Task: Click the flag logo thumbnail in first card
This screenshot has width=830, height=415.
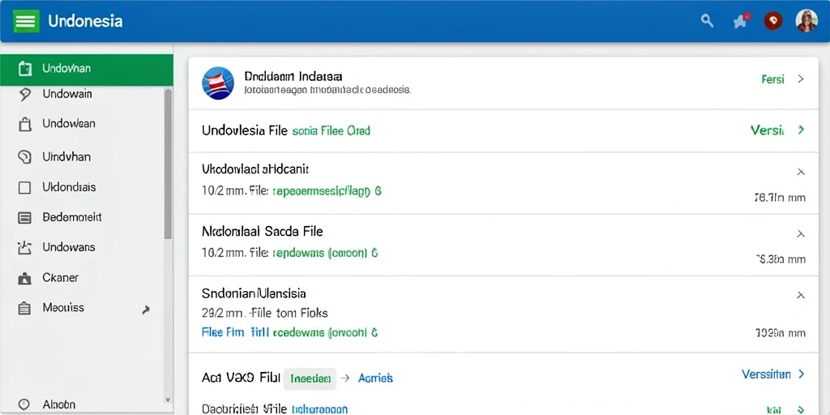Action: coord(218,83)
